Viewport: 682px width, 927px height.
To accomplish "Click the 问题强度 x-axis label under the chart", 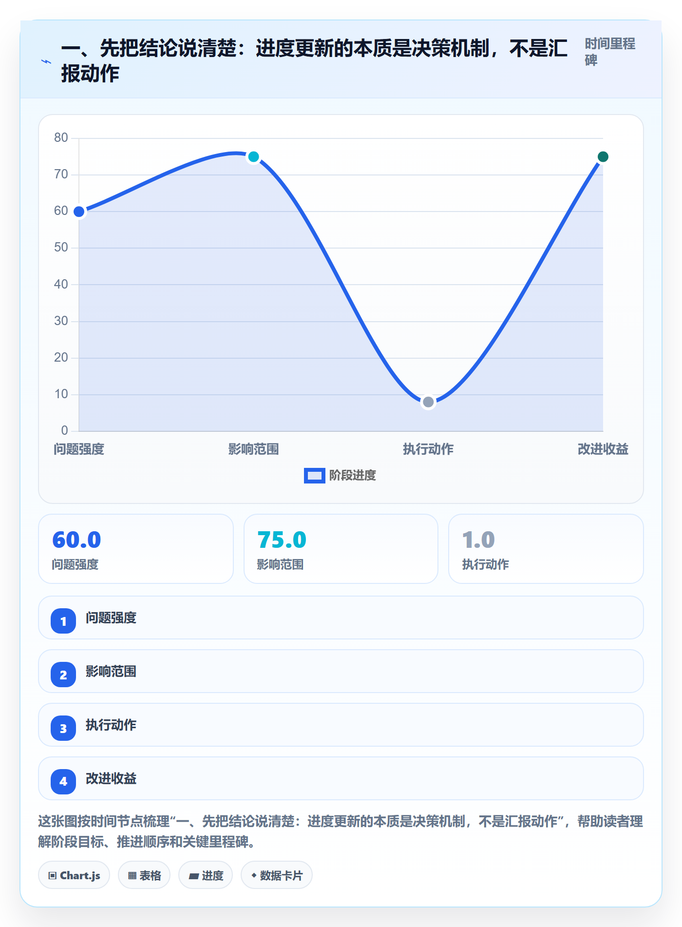I will 79,449.
